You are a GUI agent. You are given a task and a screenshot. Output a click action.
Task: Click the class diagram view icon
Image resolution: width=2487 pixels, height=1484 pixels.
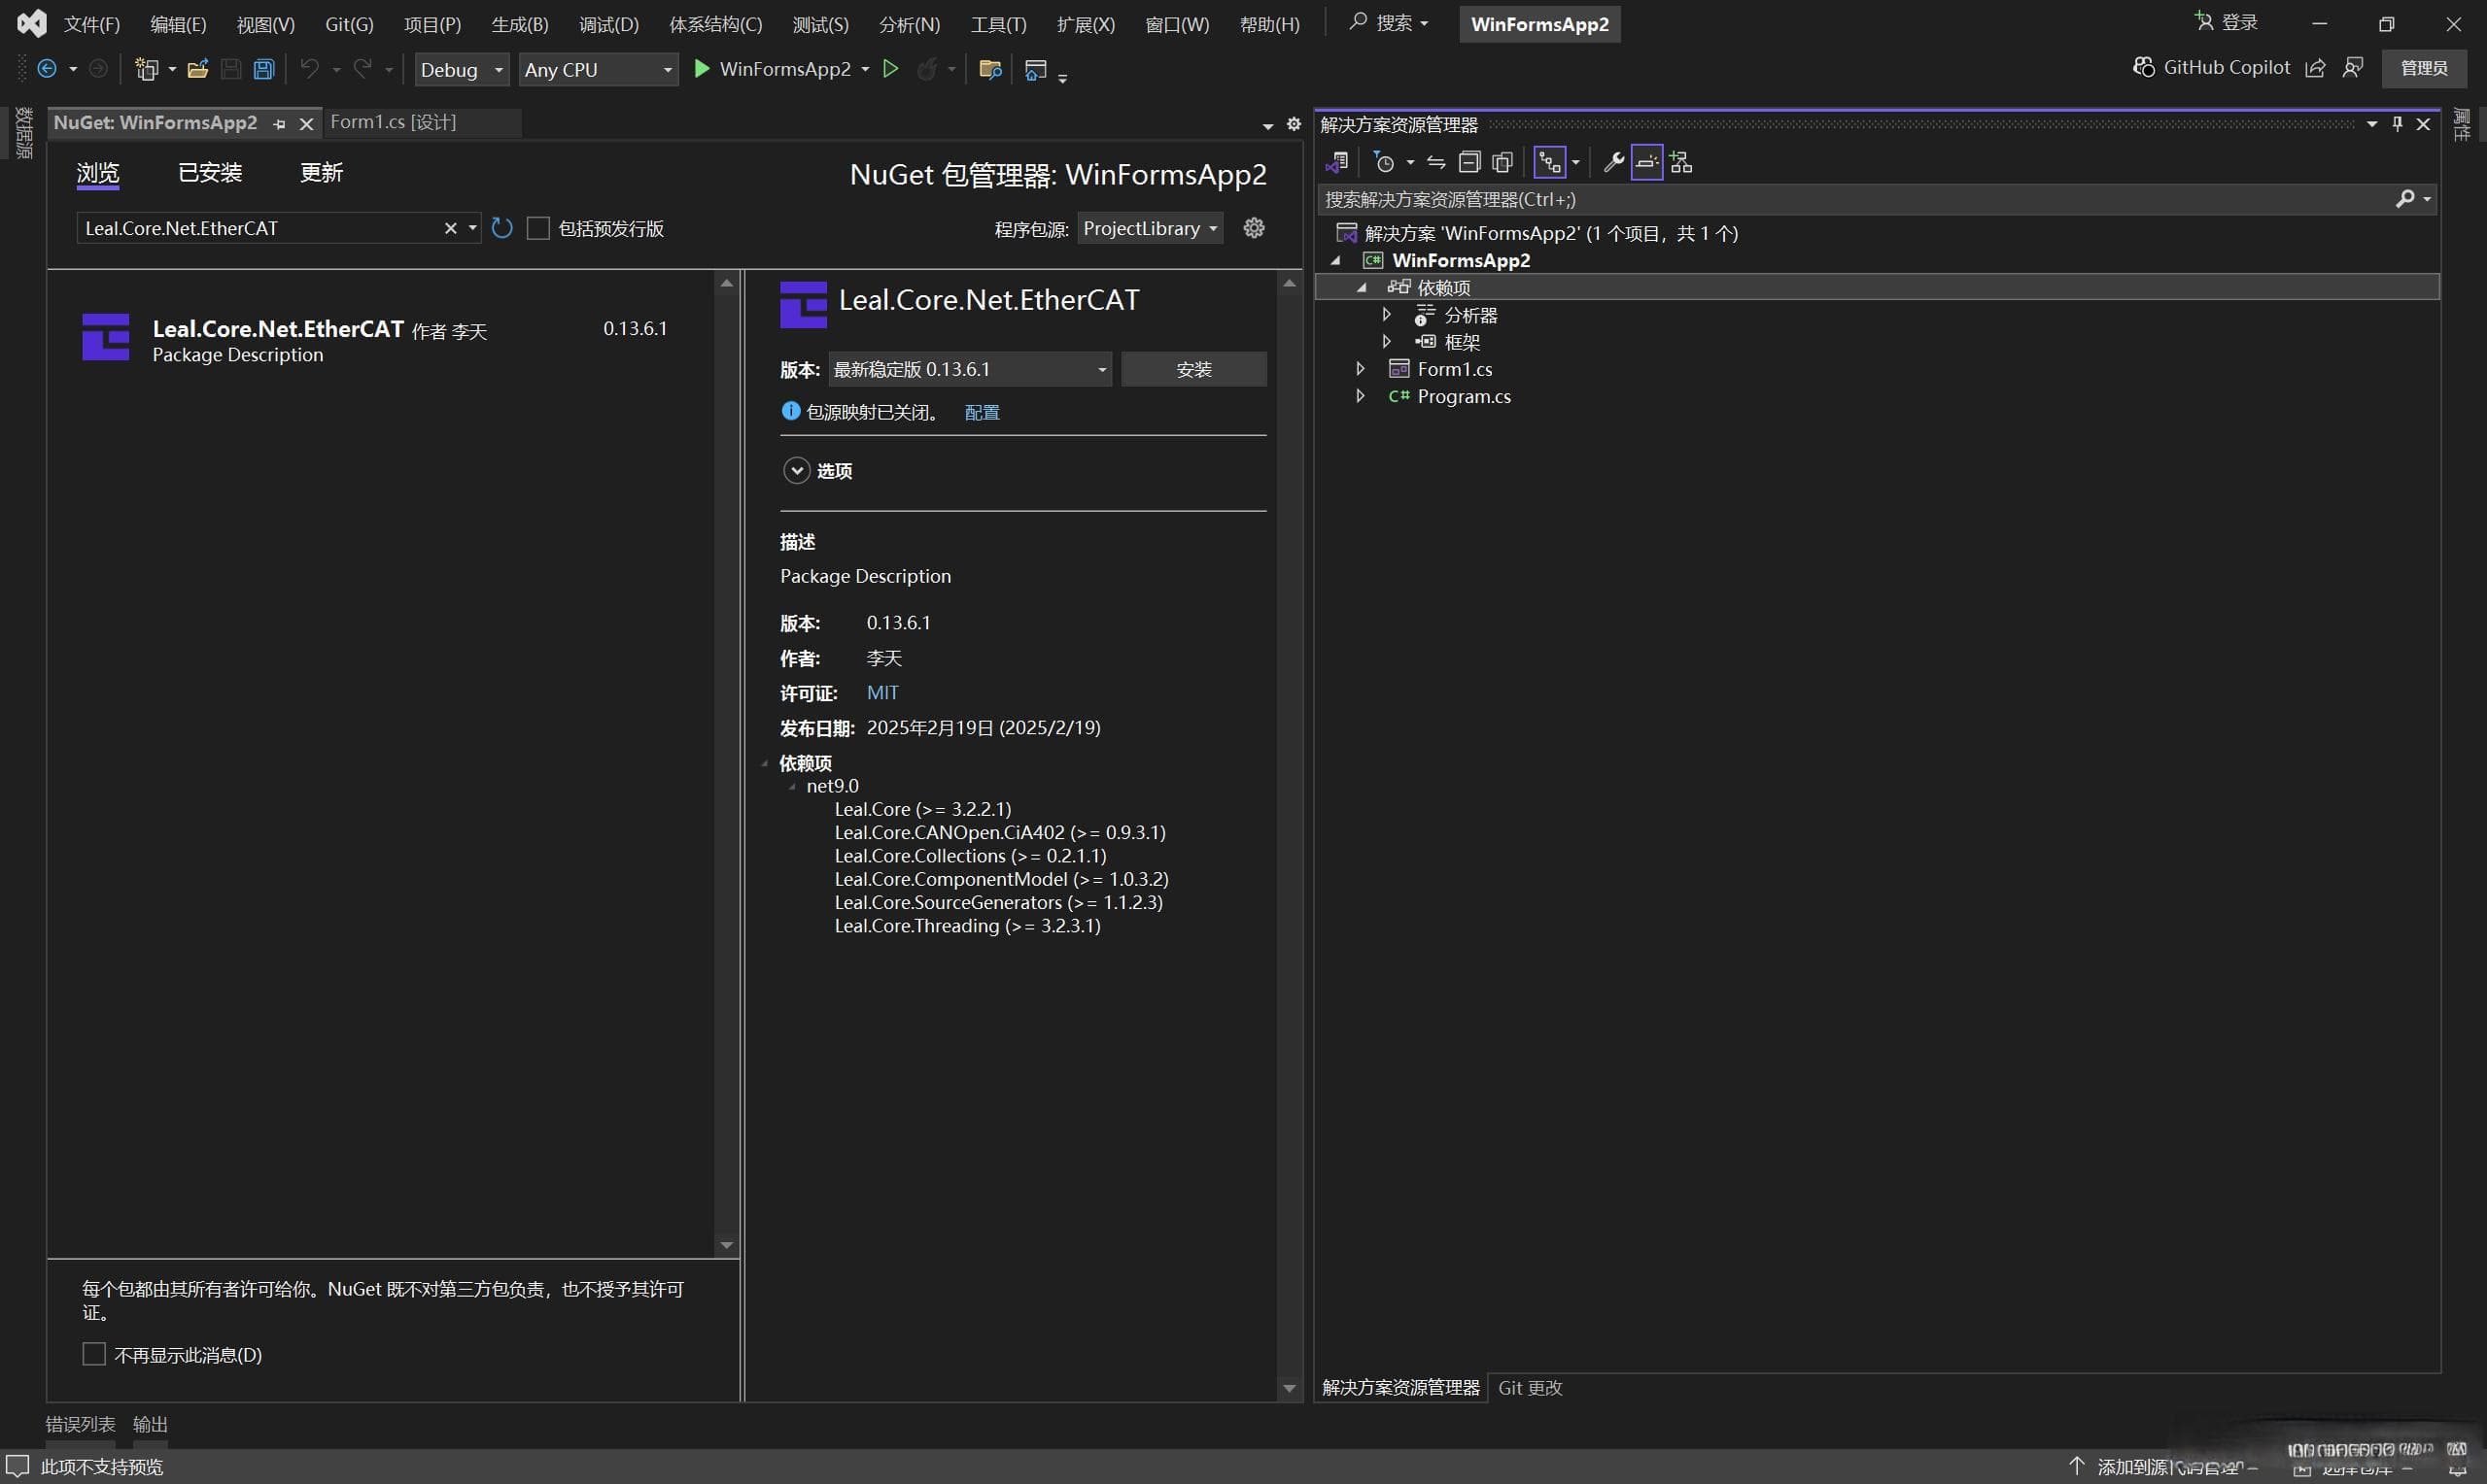point(1680,162)
